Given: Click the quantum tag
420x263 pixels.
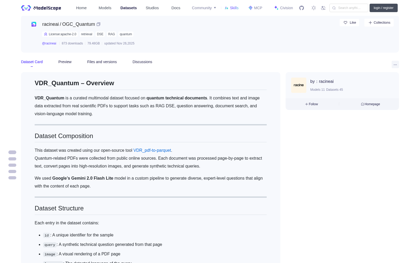Looking at the screenshot, I should pyautogui.click(x=126, y=34).
